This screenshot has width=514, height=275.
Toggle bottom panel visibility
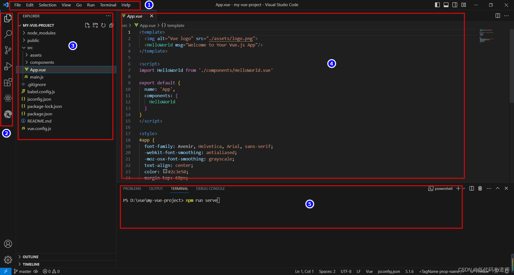click(x=446, y=5)
